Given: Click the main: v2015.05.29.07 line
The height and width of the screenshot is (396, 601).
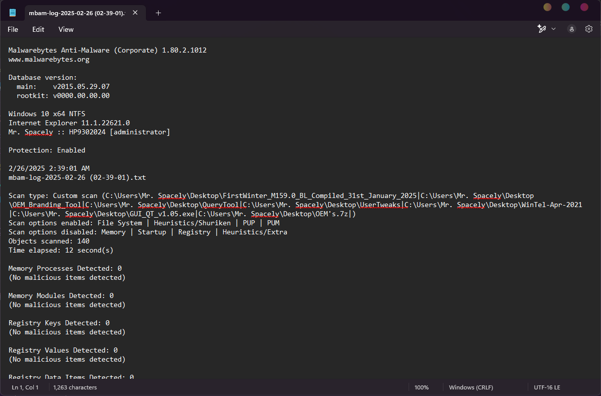Looking at the screenshot, I should pos(63,87).
